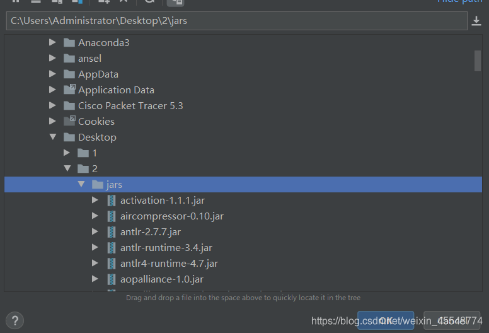Click the jars folder icon
Viewport: 489px width, 333px height.
[97, 185]
